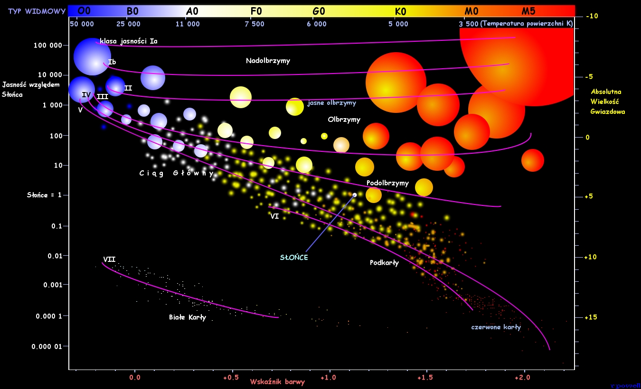Select the 'Ciąg Główny' main sequence label
This screenshot has height=389, width=641.
(177, 173)
